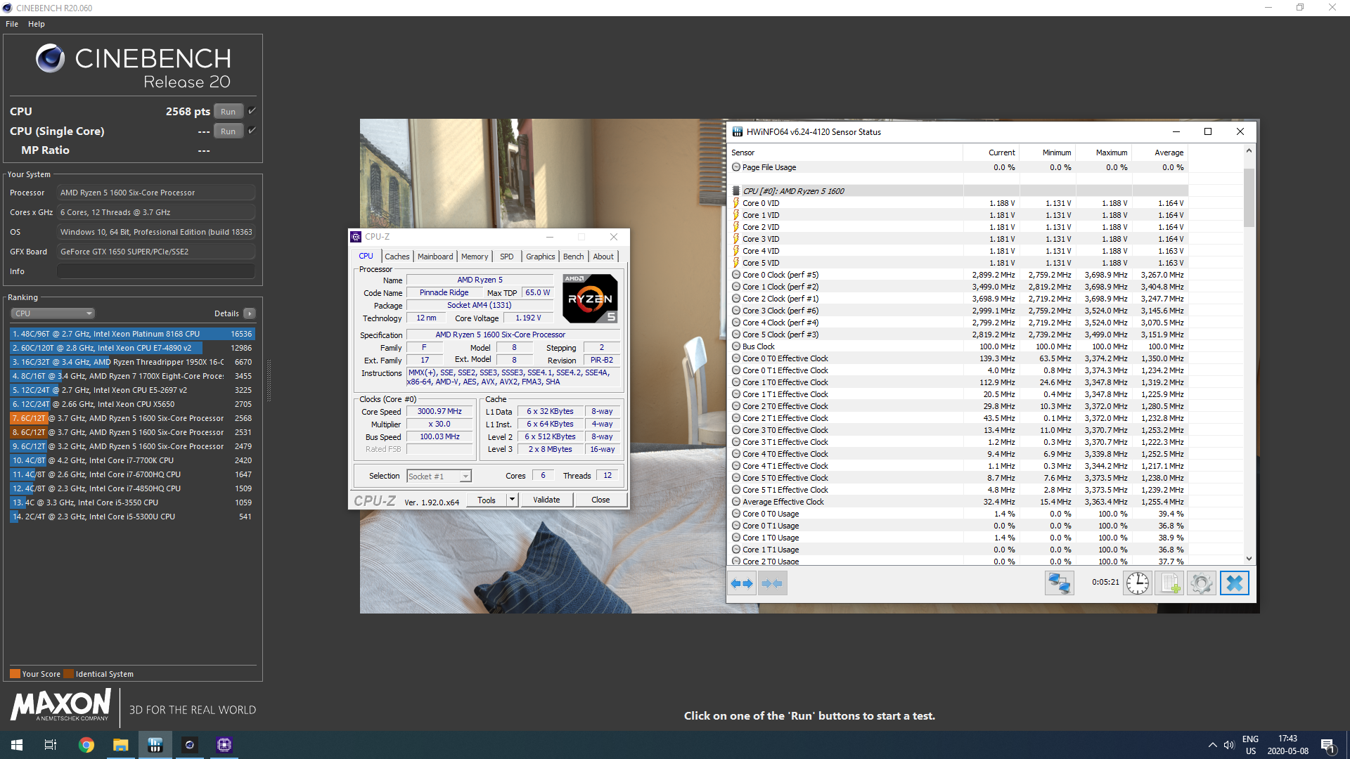Open Cinebench taskbar icon

pyautogui.click(x=190, y=745)
